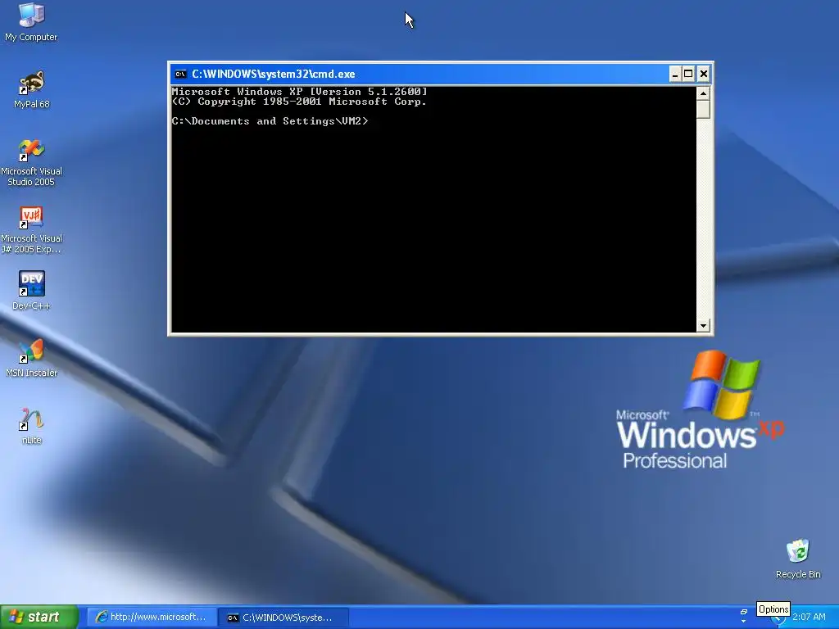Viewport: 839px width, 629px height.
Task: Select the MyPal 68 browser shortcut
Action: tap(31, 89)
